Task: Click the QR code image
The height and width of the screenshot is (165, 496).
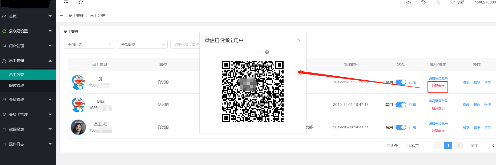Action: point(253,92)
